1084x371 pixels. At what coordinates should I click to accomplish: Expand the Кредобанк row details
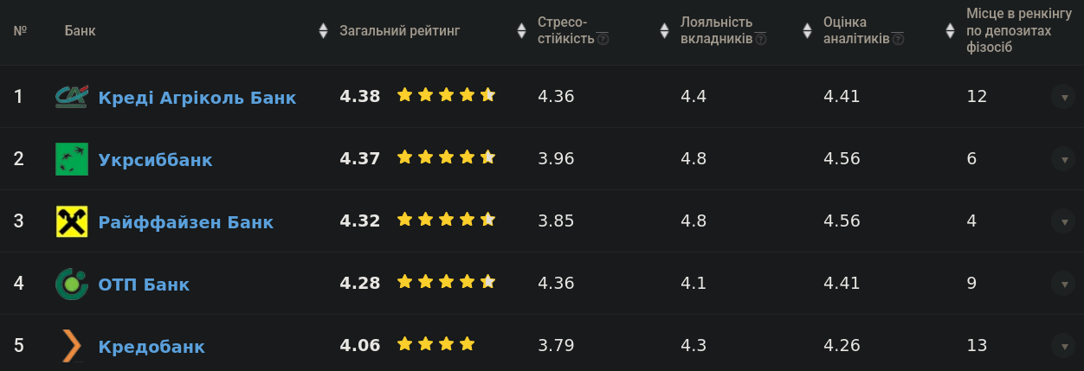click(1062, 346)
